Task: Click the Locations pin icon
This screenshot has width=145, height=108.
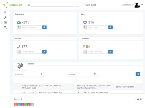Action: point(84,46)
